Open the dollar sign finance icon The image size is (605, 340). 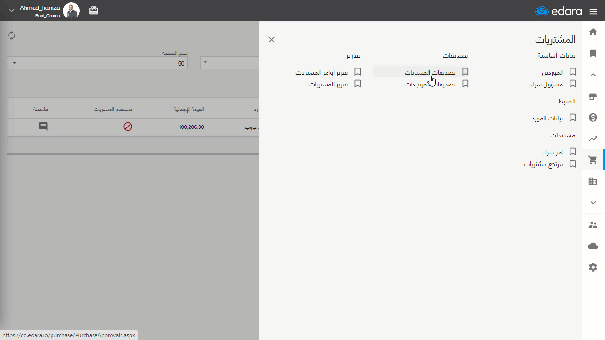(593, 118)
